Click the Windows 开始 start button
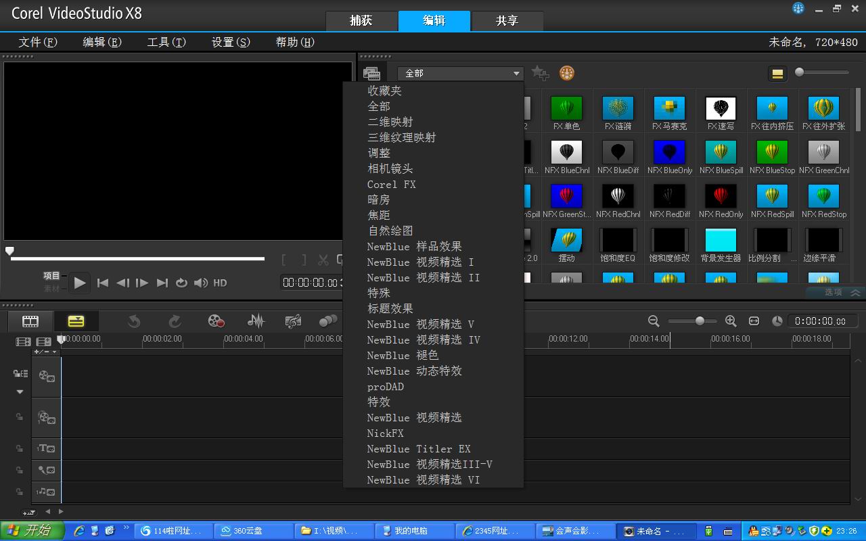This screenshot has height=541, width=866. 32,531
